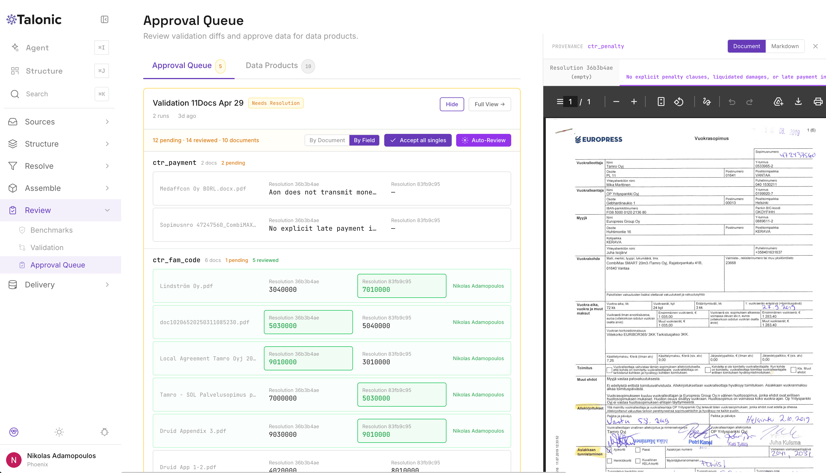Select value 5030000 for Tamro SOL Palvelusopimus
Image resolution: width=826 pixels, height=473 pixels.
click(402, 394)
